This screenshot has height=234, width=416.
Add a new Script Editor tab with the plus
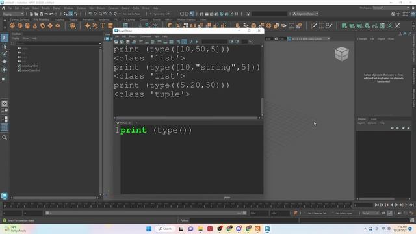(x=136, y=123)
